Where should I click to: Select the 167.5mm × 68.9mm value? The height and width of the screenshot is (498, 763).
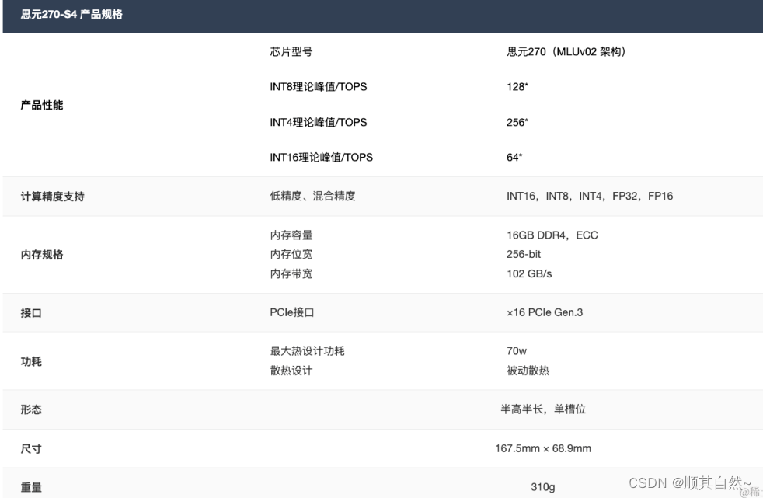(x=543, y=448)
